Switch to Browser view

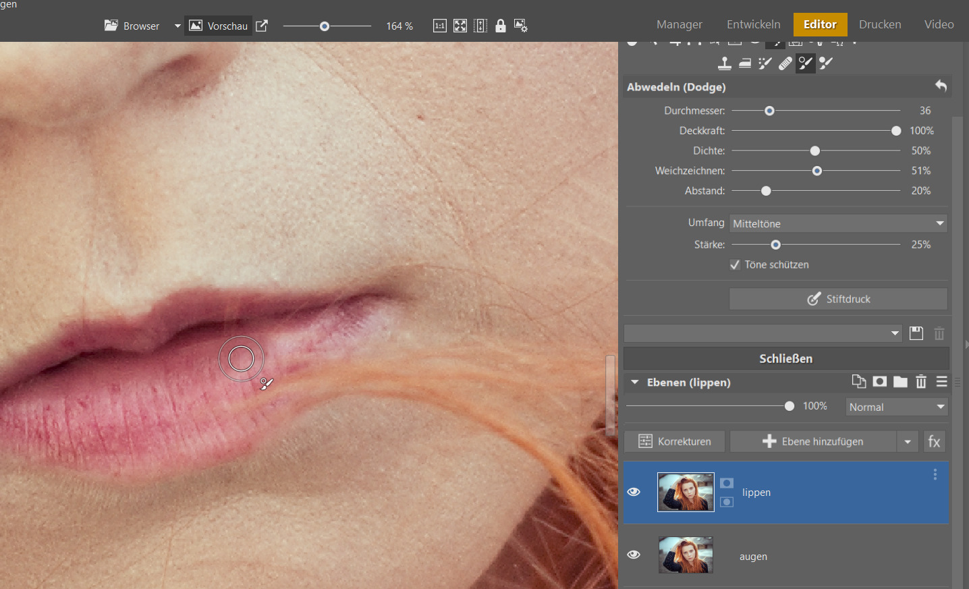click(x=132, y=26)
